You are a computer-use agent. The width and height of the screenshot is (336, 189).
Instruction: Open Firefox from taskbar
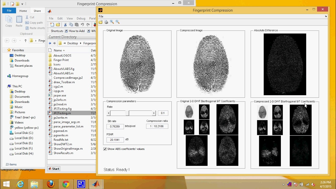click(x=51, y=184)
